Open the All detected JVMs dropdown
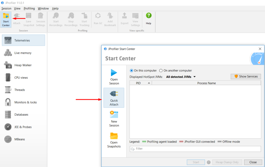The width and height of the screenshot is (265, 167). tap(181, 77)
